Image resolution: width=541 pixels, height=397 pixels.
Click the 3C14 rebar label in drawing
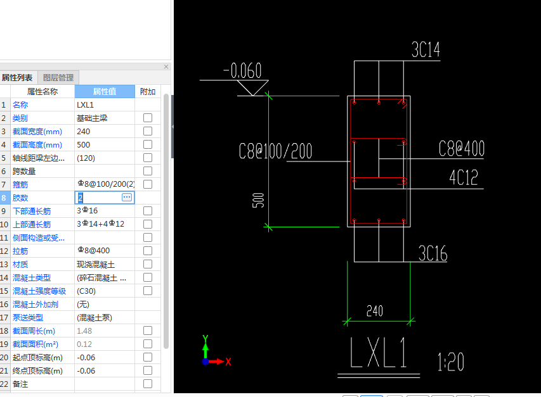(x=426, y=49)
